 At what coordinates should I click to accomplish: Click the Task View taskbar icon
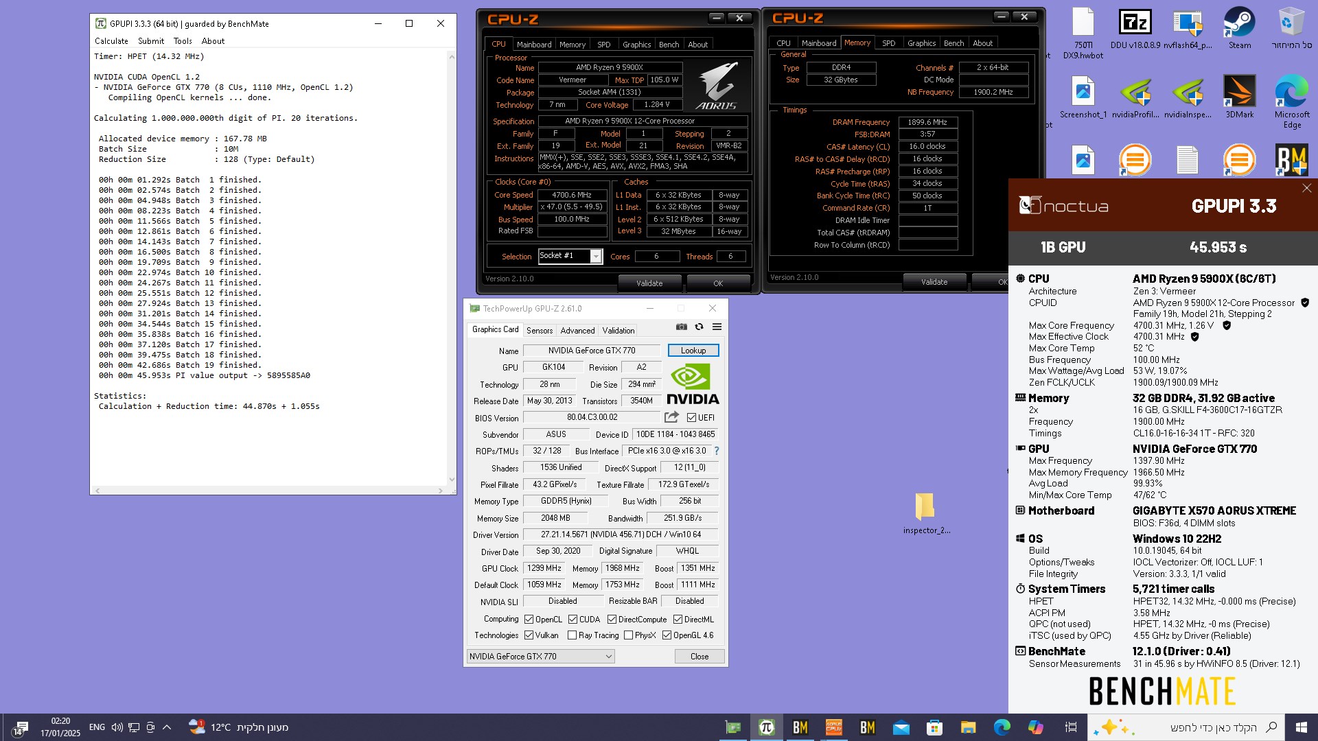pyautogui.click(x=1070, y=727)
